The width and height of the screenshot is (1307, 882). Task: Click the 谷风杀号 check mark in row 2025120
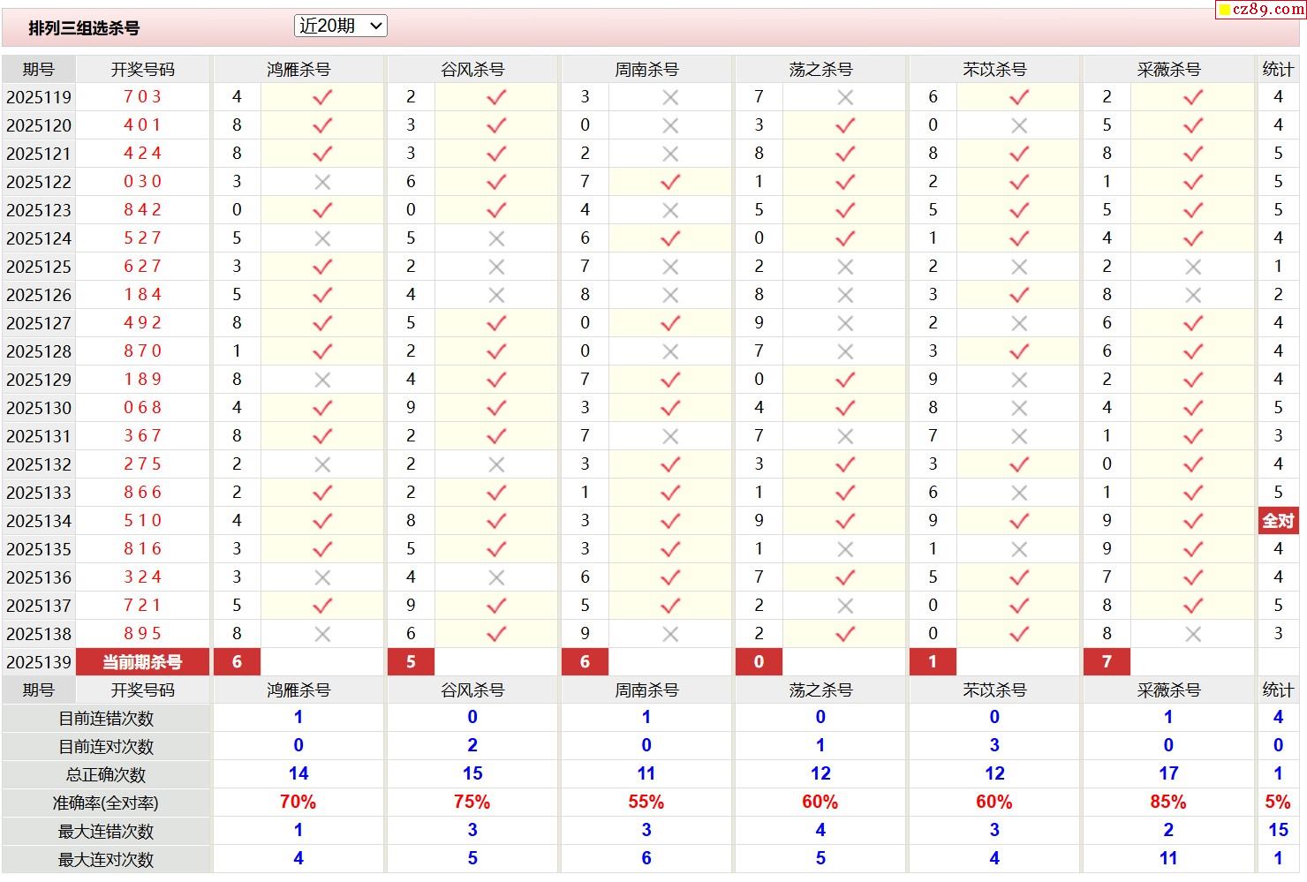pyautogui.click(x=496, y=125)
